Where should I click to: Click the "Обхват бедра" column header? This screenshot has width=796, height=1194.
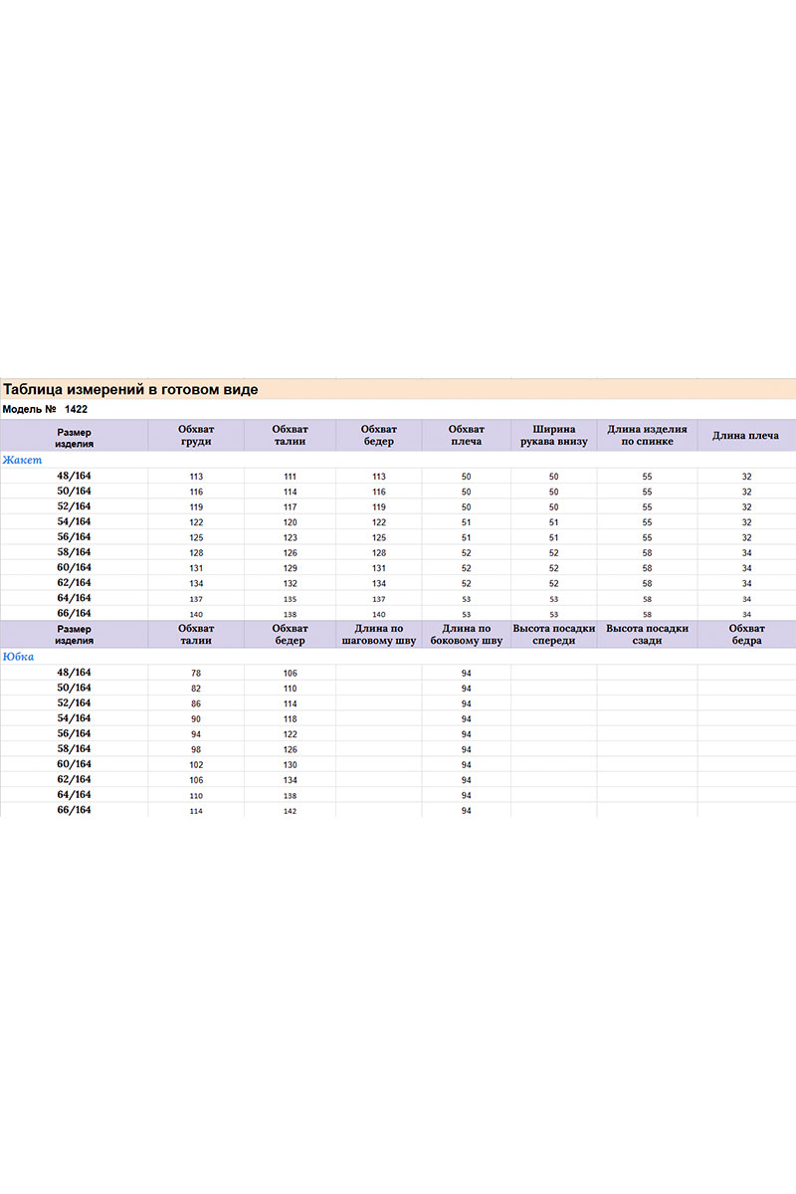click(x=745, y=635)
